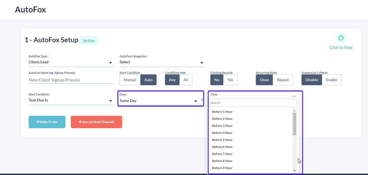Click the caret icon on the AutoFox Type field
Viewport: 368px width, 175px height.
coord(111,63)
